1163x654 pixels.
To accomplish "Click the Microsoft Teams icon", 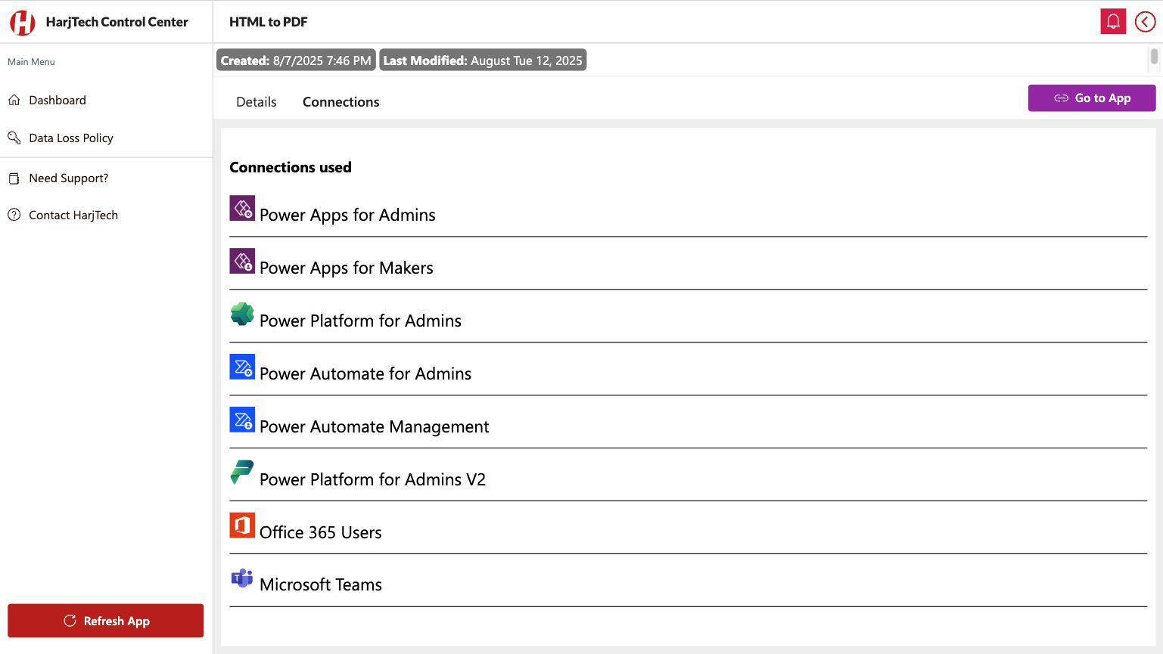I will pos(242,578).
